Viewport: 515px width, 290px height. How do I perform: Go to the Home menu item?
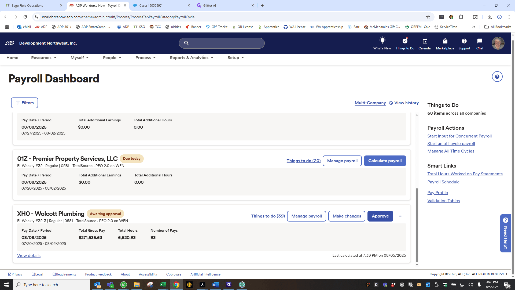[x=12, y=58]
